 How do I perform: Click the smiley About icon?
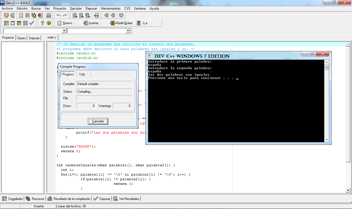pos(48,23)
